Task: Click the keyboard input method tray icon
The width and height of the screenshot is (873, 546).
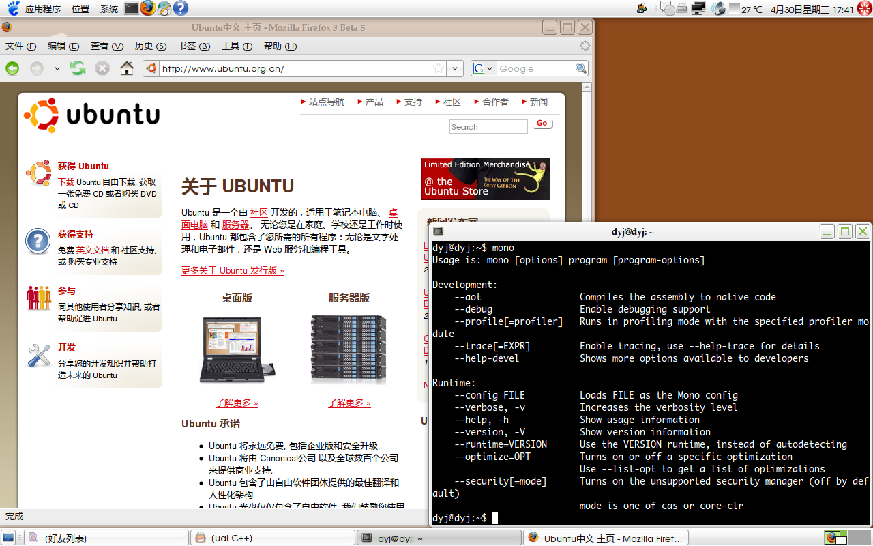Action: (681, 9)
